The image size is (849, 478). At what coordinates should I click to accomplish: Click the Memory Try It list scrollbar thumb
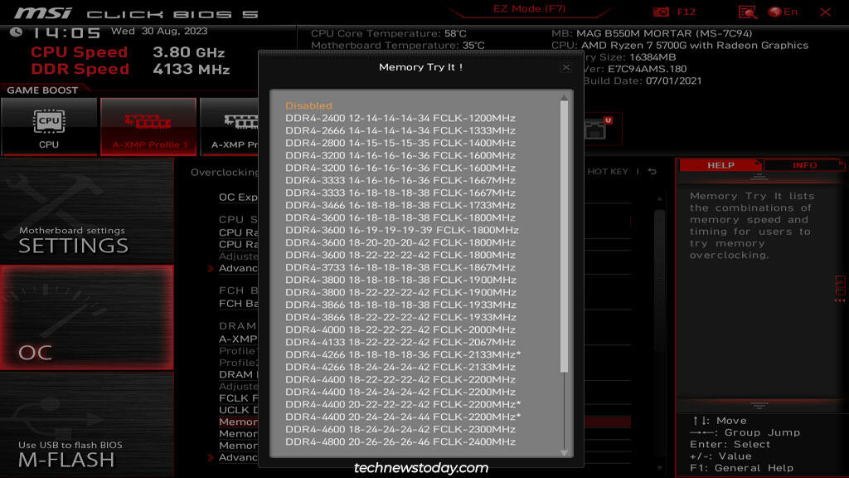pyautogui.click(x=564, y=237)
